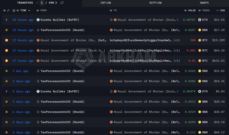The width and height of the screenshot is (229, 135).
Task: Switch to the SWAPS tab
Action: tap(204, 3)
